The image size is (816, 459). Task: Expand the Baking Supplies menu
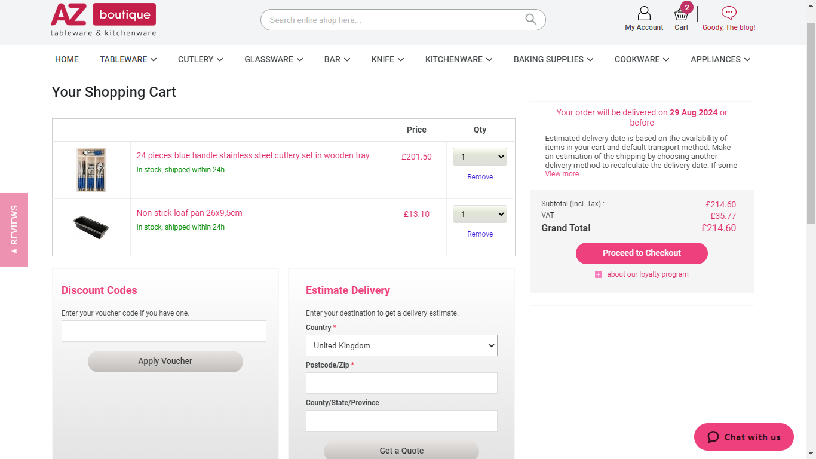click(x=553, y=59)
